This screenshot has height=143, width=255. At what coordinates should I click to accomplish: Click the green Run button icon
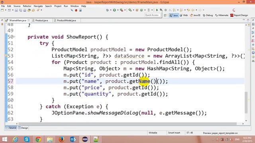point(114,10)
